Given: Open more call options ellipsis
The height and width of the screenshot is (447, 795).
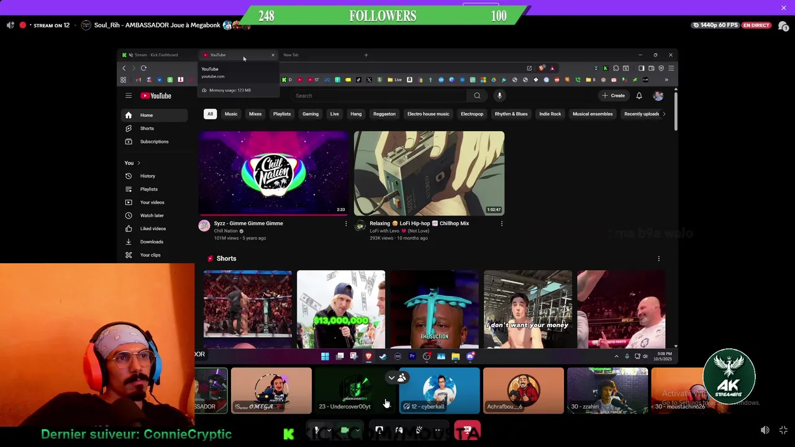Looking at the screenshot, I should pyautogui.click(x=437, y=430).
